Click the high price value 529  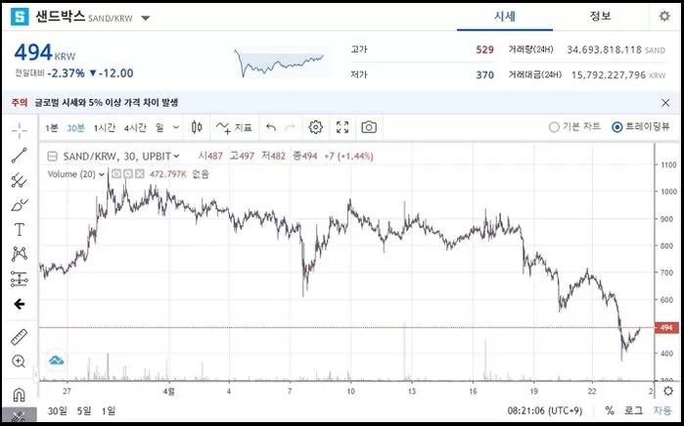click(x=484, y=50)
